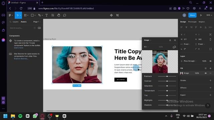The image size is (214, 120).
Task: Open the Learn more link
Action: 19,48
